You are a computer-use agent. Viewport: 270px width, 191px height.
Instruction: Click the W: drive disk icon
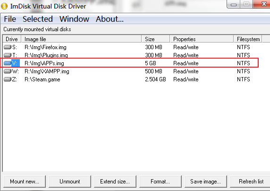[8, 71]
